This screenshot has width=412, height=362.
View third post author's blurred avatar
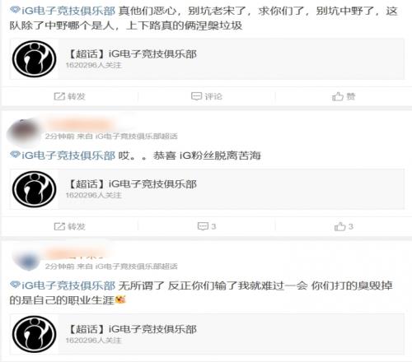26,261
